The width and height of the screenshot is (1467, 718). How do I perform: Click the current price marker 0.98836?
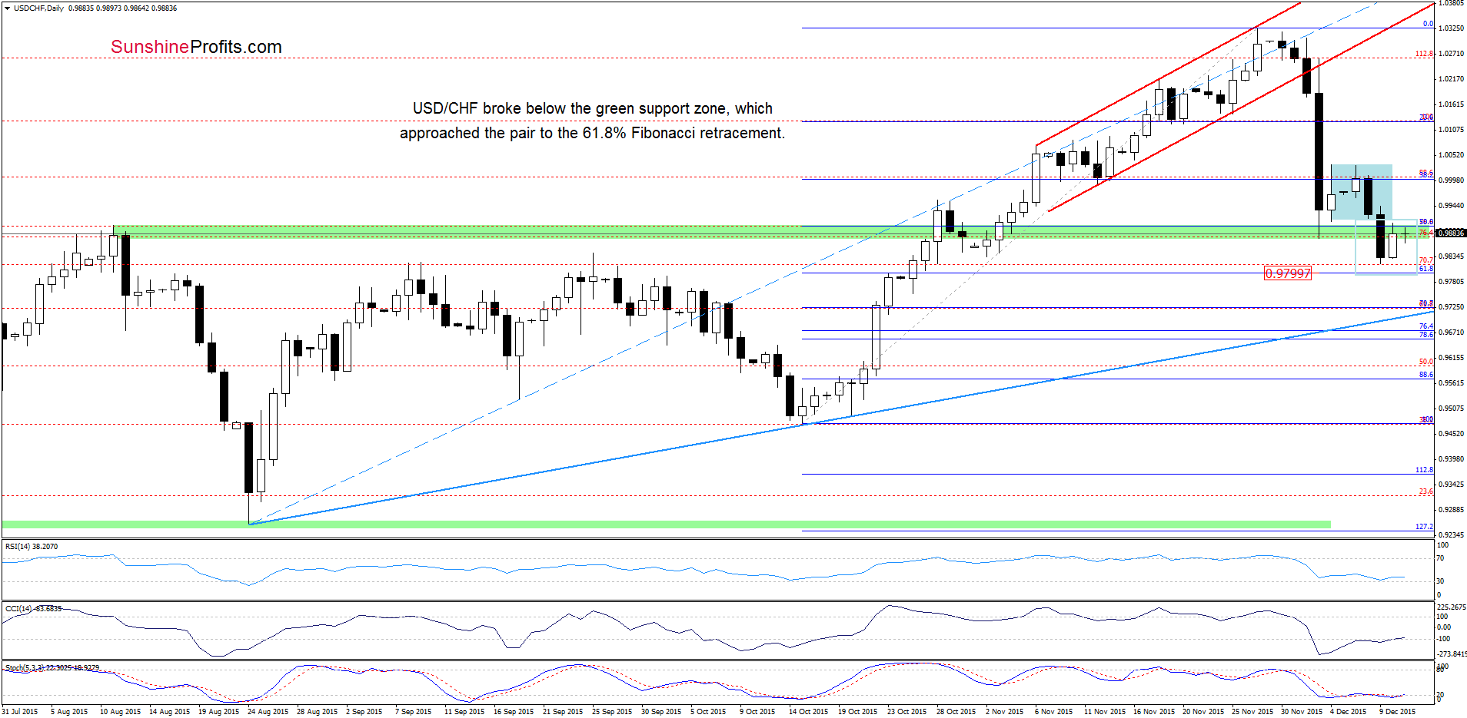[1451, 233]
